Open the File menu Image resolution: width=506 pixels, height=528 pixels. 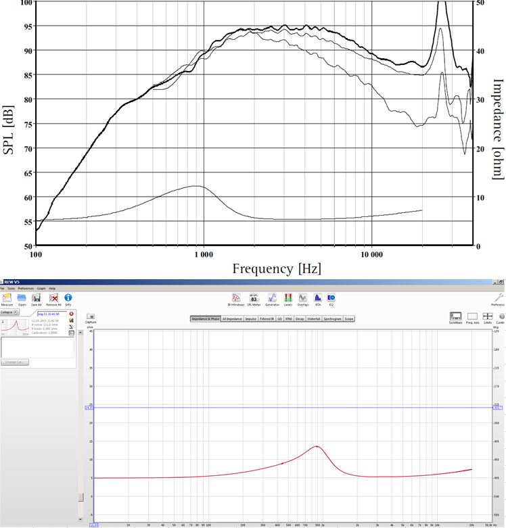click(x=1, y=289)
